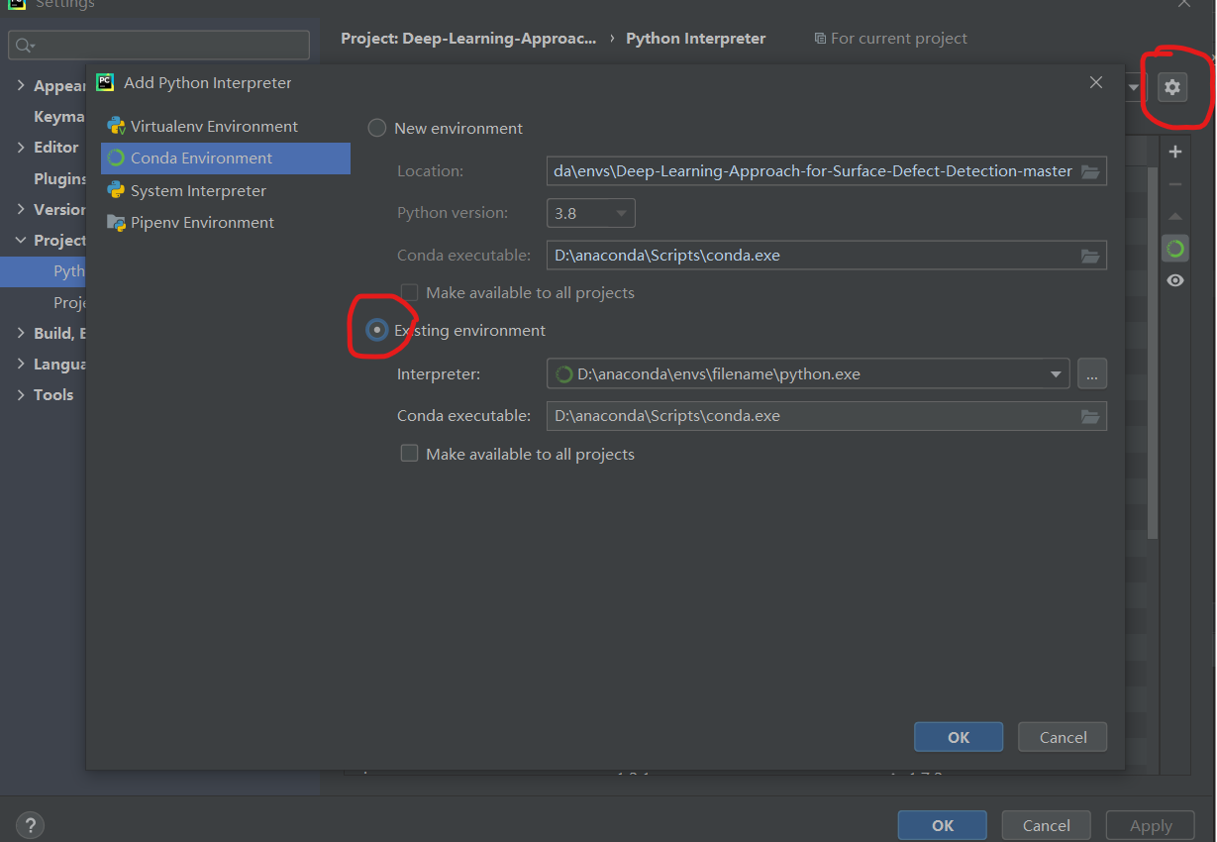Click Cancel in Add Python Interpreter dialog
The image size is (1217, 842).
pyautogui.click(x=1064, y=737)
